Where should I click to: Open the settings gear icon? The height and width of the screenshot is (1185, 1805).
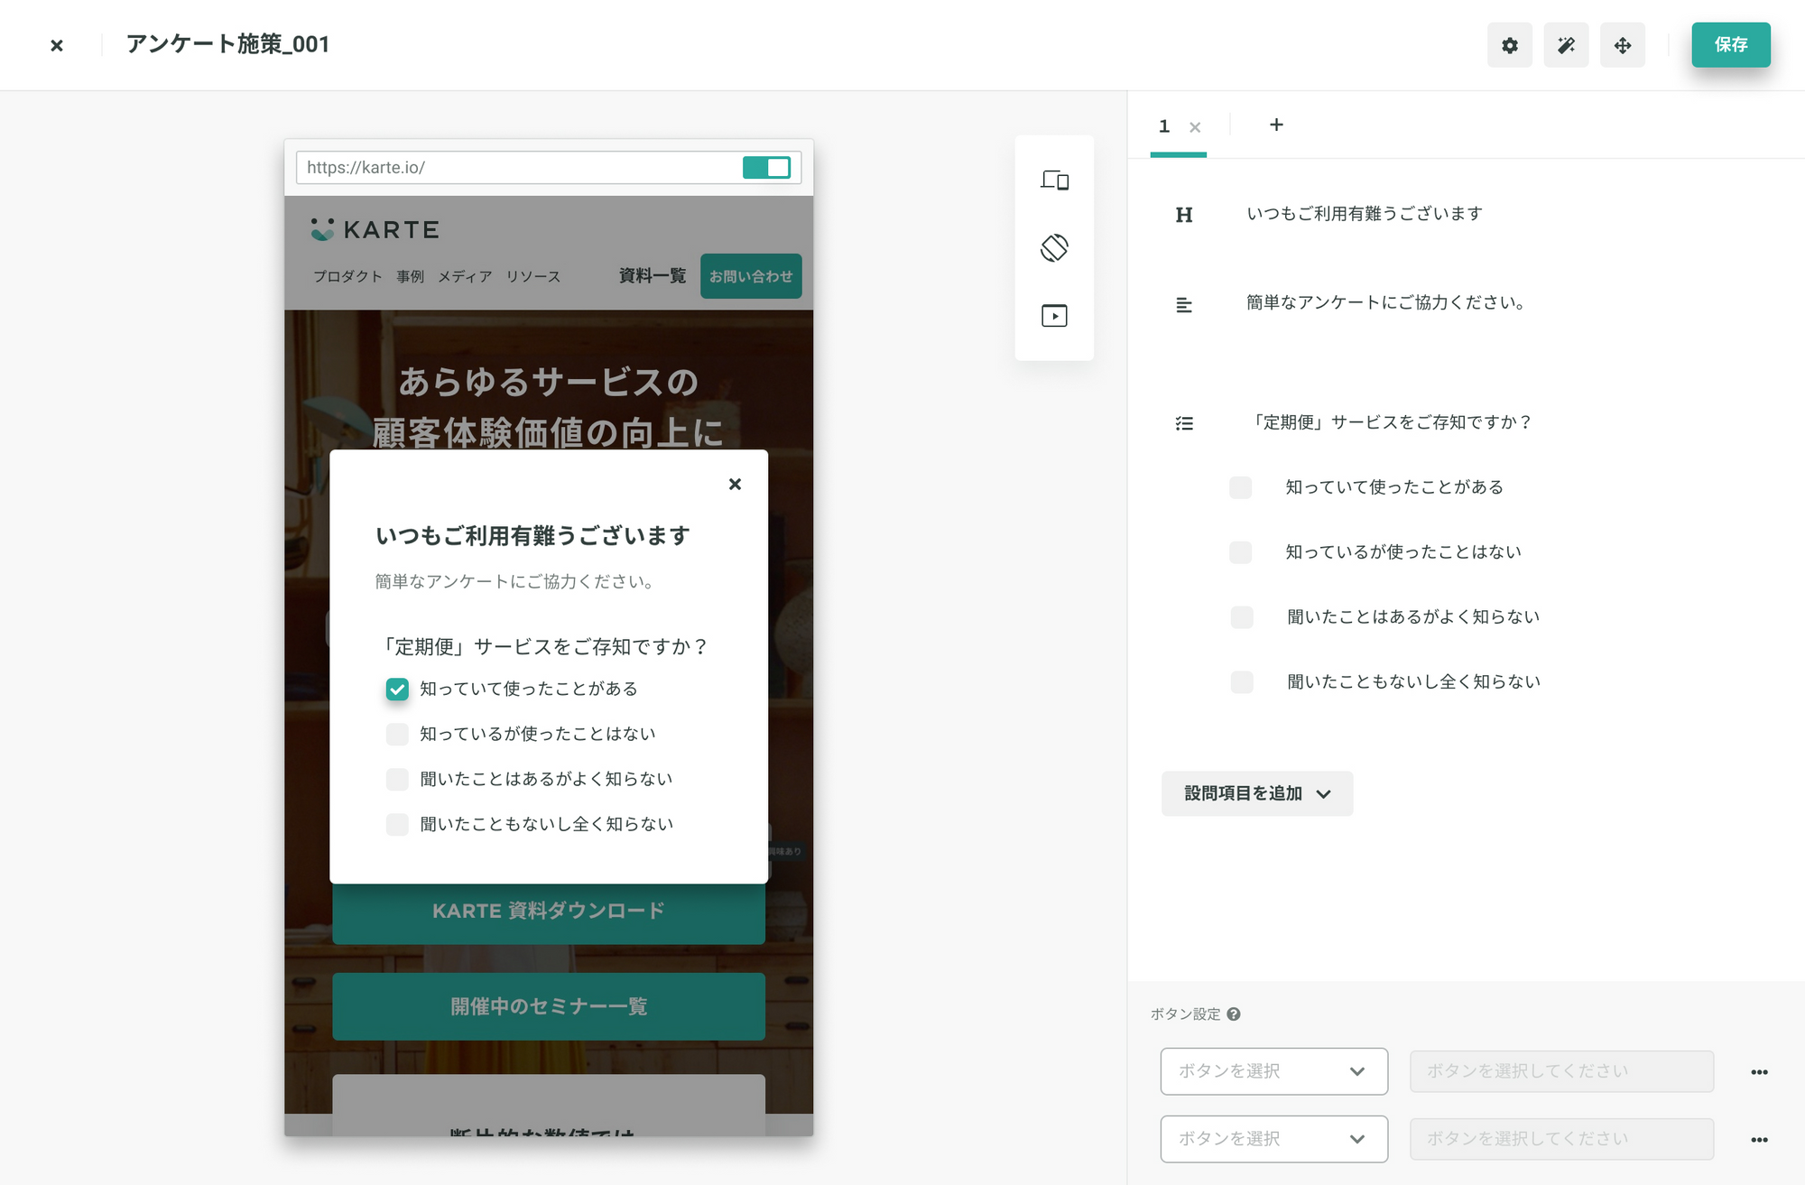[1509, 45]
